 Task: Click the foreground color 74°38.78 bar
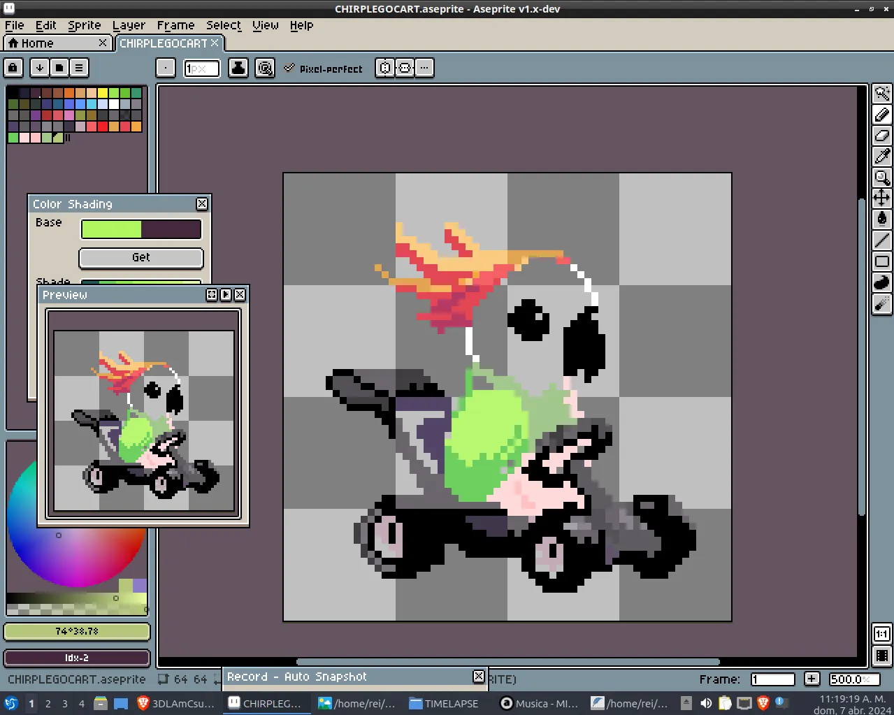[77, 631]
